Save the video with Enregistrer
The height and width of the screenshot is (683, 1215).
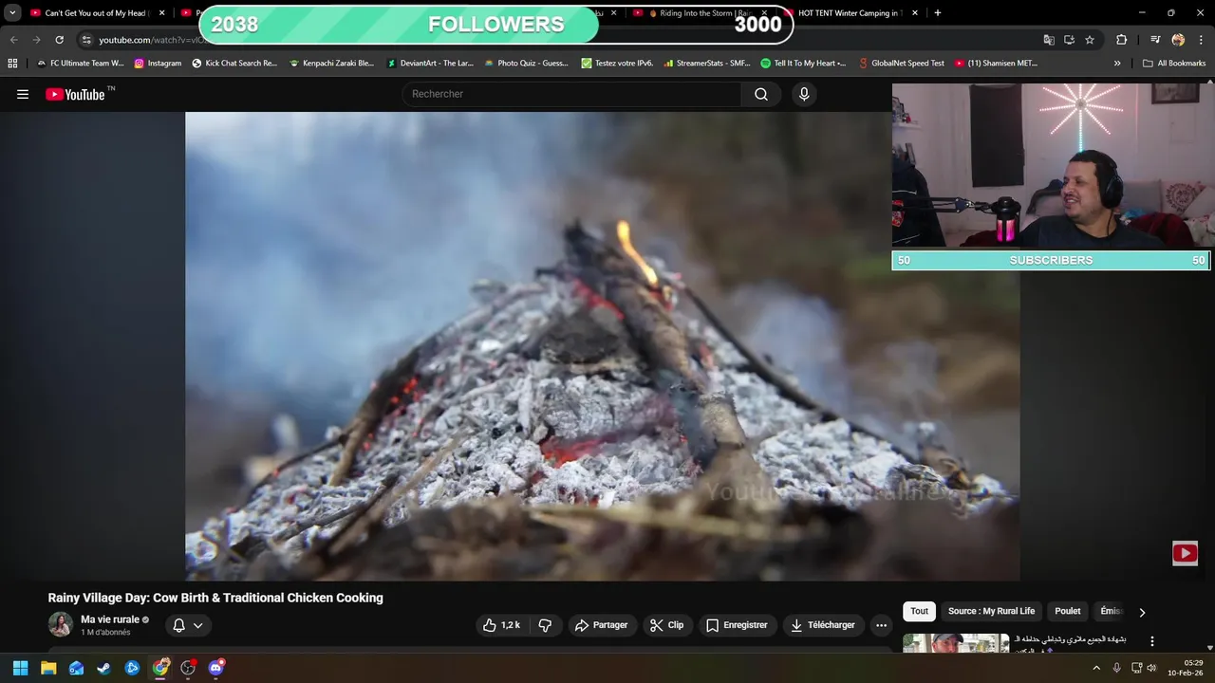[x=738, y=625]
